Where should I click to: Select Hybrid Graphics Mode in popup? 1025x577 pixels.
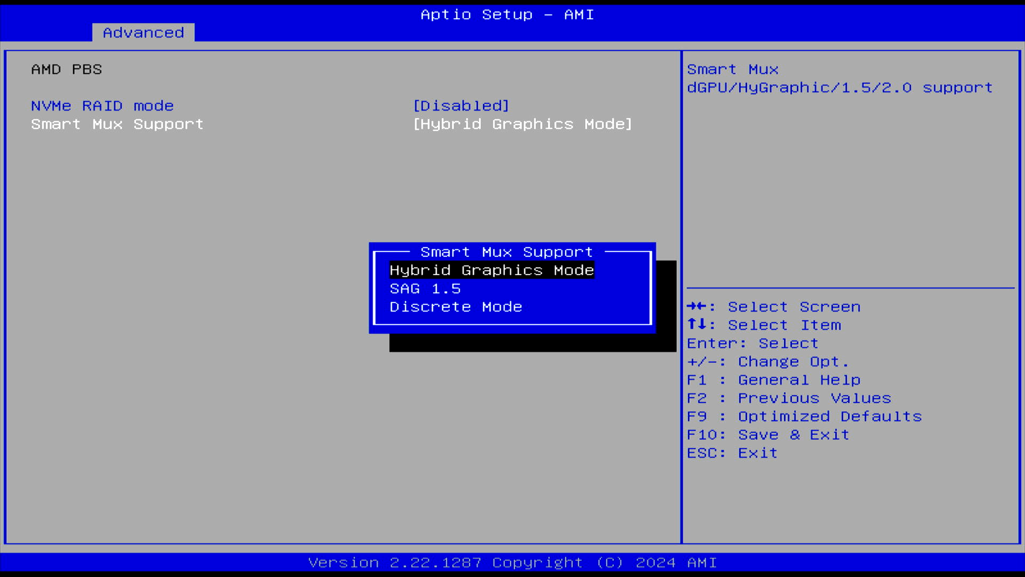(x=491, y=270)
